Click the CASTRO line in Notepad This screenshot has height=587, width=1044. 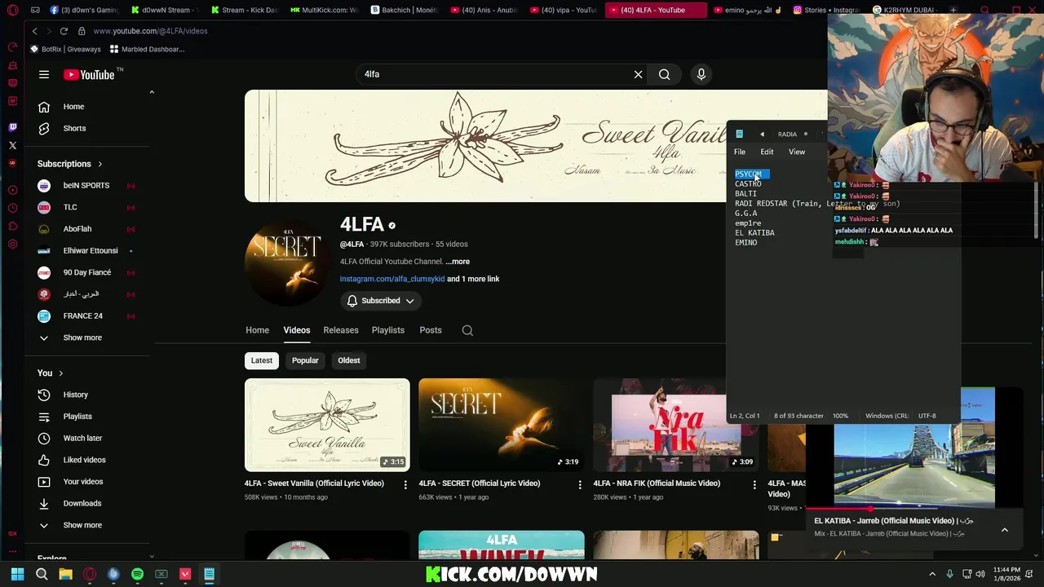coord(748,184)
